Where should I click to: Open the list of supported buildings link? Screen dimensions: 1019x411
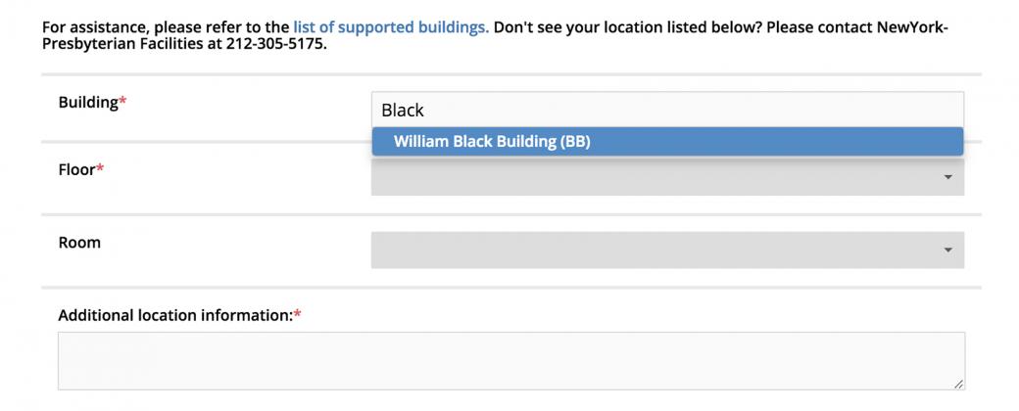390,27
